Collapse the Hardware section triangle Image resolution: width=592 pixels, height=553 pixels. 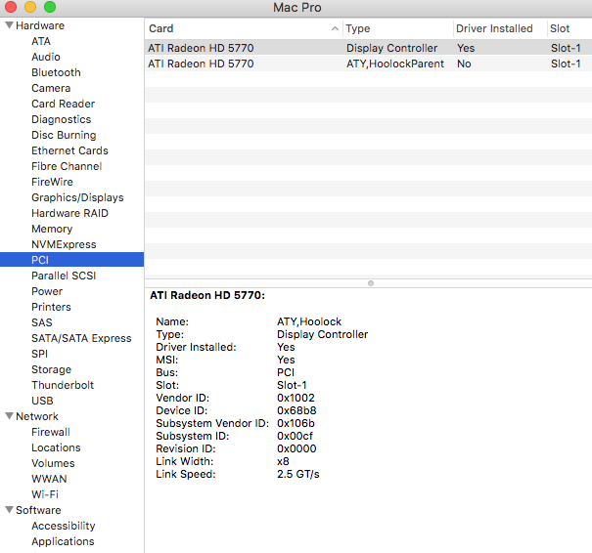[10, 25]
